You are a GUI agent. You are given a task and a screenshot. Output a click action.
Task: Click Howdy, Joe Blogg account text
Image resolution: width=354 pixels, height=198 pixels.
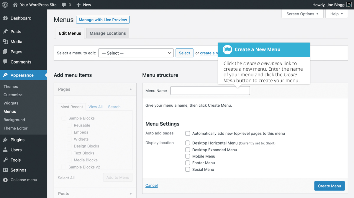pyautogui.click(x=328, y=5)
